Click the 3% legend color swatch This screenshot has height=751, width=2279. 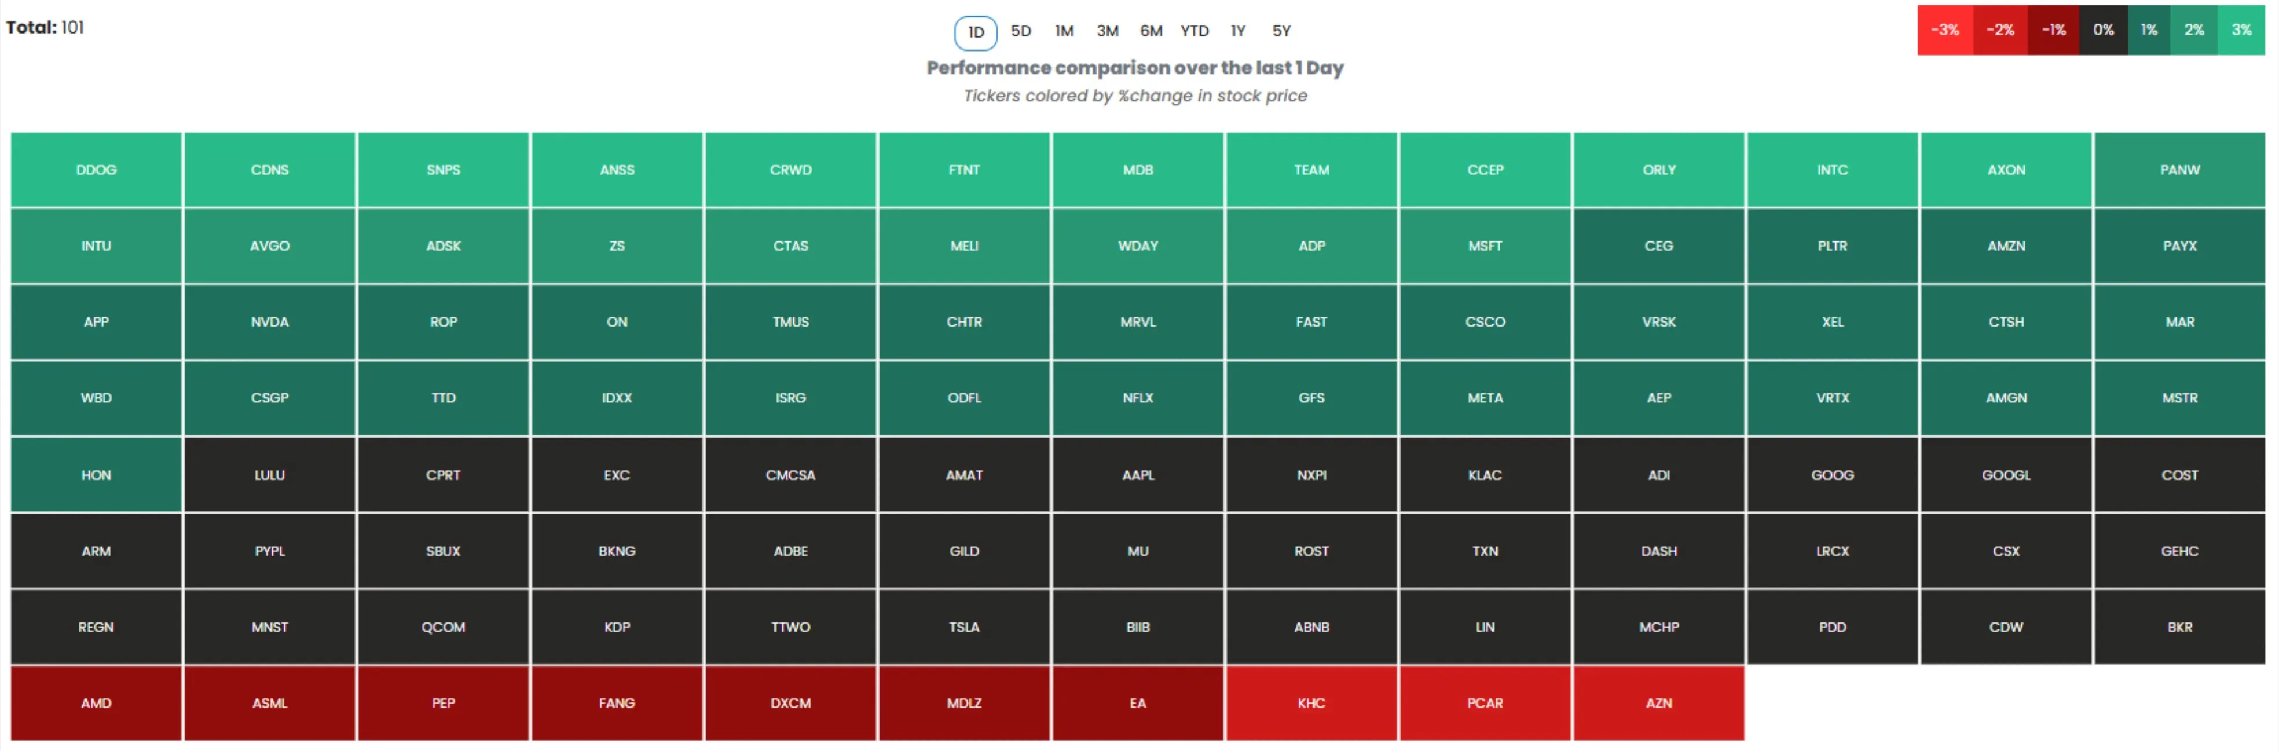[2241, 30]
